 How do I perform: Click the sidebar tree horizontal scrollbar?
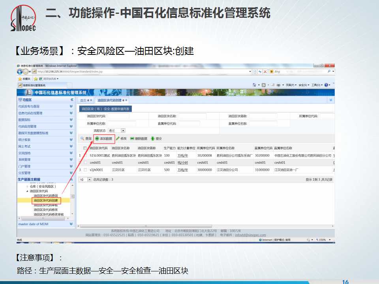43,218
